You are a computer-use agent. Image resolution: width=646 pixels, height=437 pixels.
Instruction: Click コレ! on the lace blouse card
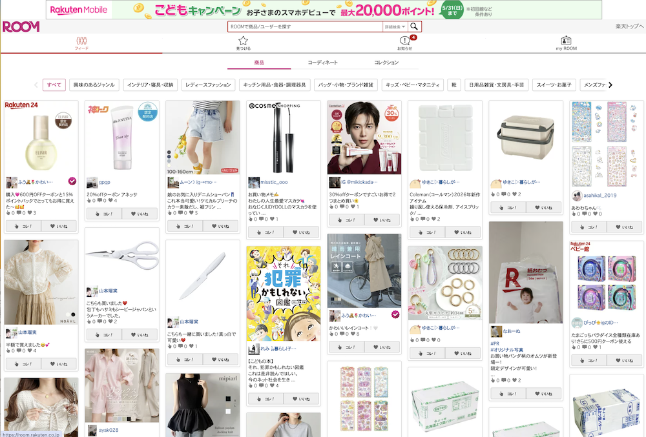(23, 364)
